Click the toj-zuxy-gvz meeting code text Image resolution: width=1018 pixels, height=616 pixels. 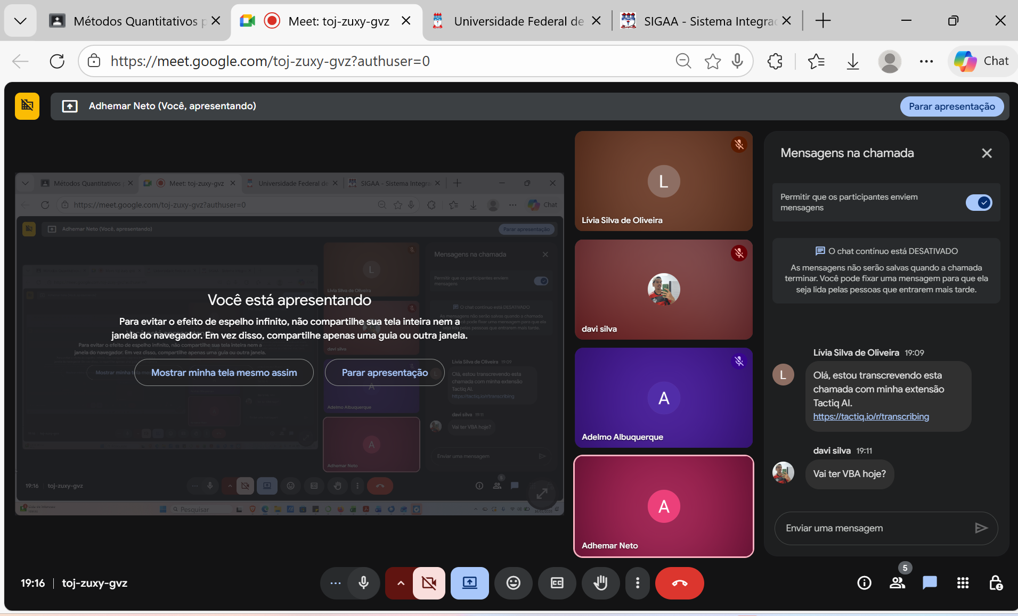(x=95, y=583)
